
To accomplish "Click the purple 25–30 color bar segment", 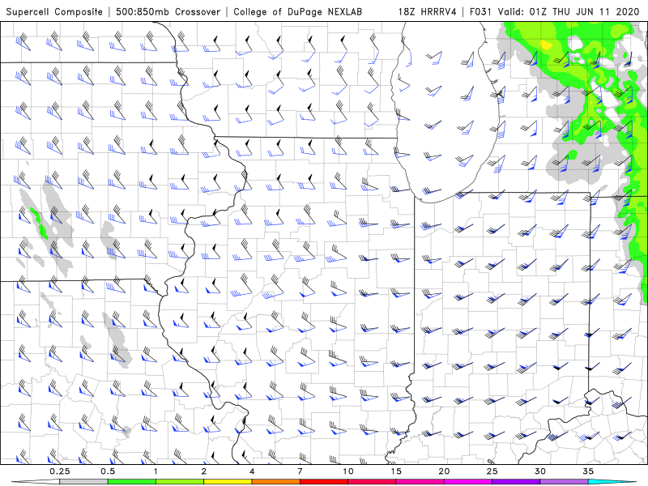I will pos(516,482).
